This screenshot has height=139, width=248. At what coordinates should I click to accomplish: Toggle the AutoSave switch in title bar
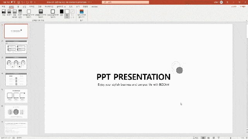point(13,2)
